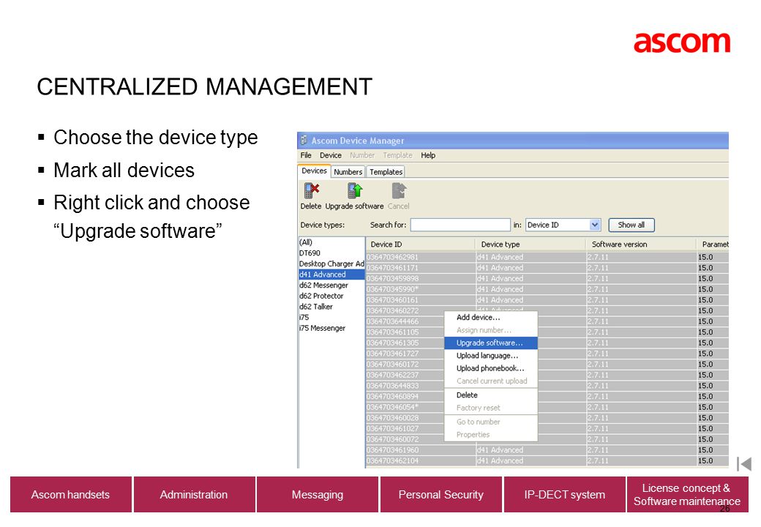Click greyed Cancel current upload entry
Viewport: 761px width, 527px height.
pos(491,381)
